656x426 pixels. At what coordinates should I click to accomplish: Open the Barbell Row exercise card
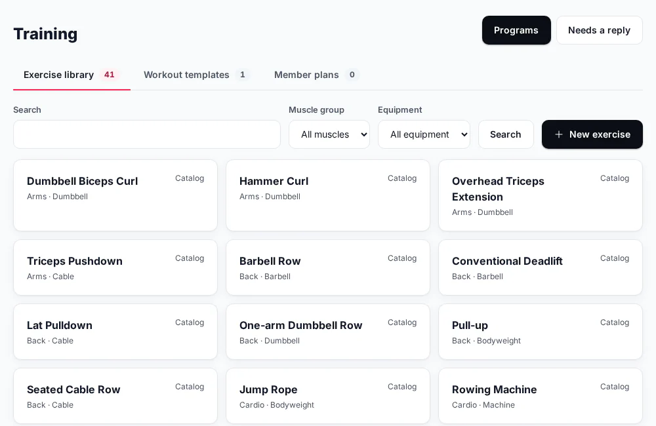tap(328, 267)
